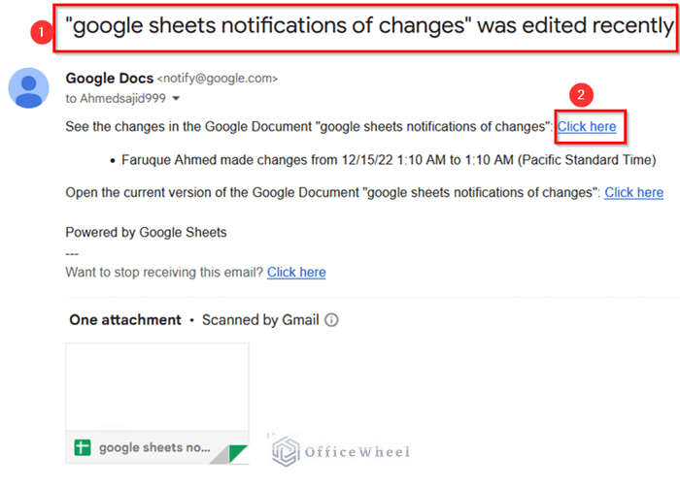Click the red annotation badge numbered 2
The height and width of the screenshot is (489, 680).
click(x=581, y=95)
